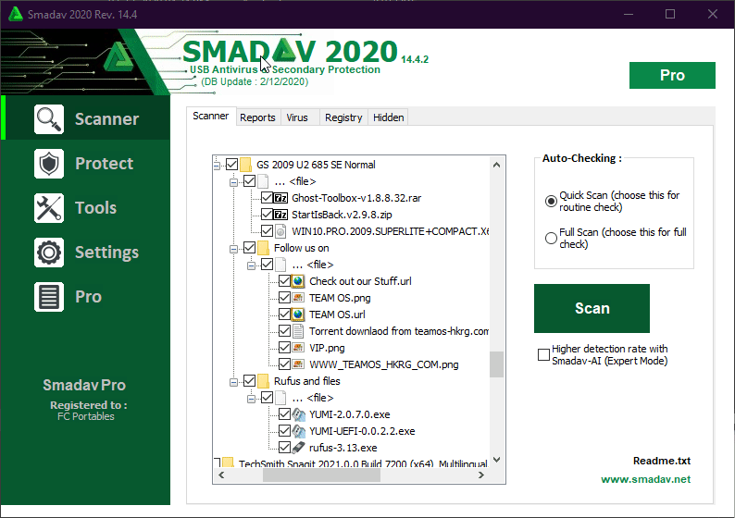
Task: Click the GS 2009 U2 685 folder icon
Action: (x=245, y=165)
